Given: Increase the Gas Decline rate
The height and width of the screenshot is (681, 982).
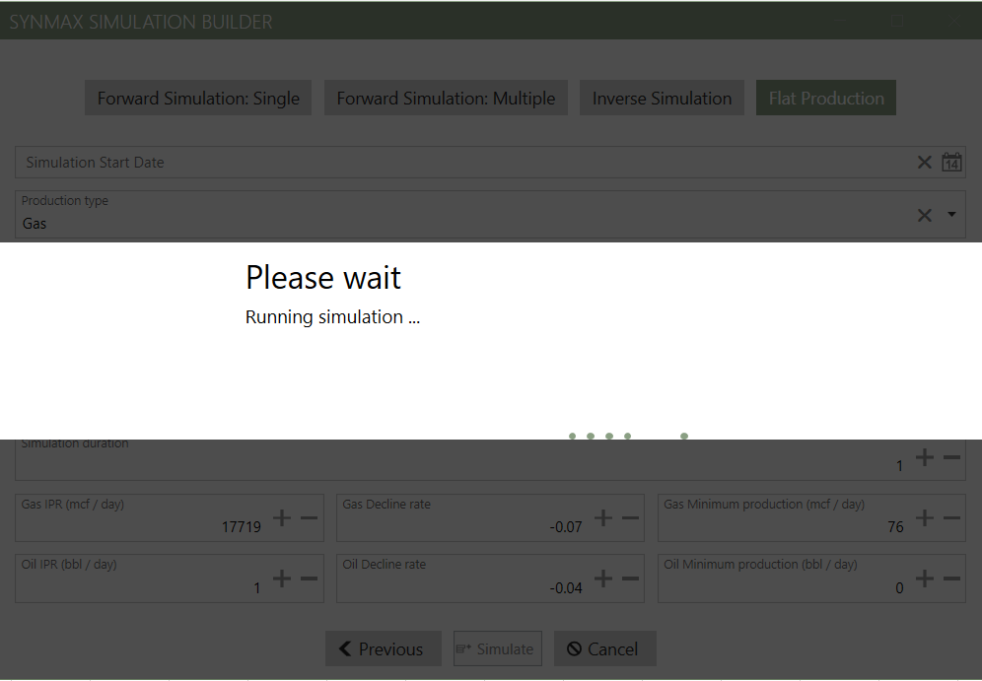Looking at the screenshot, I should pyautogui.click(x=603, y=518).
